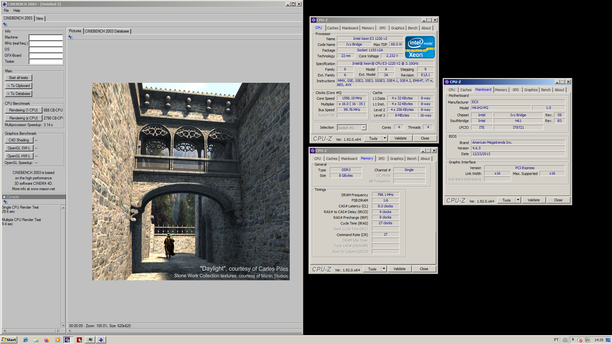Click the pin icon below the CINEBENCH 2003 tab
Viewport: 612px width, 344px height.
[5, 25]
